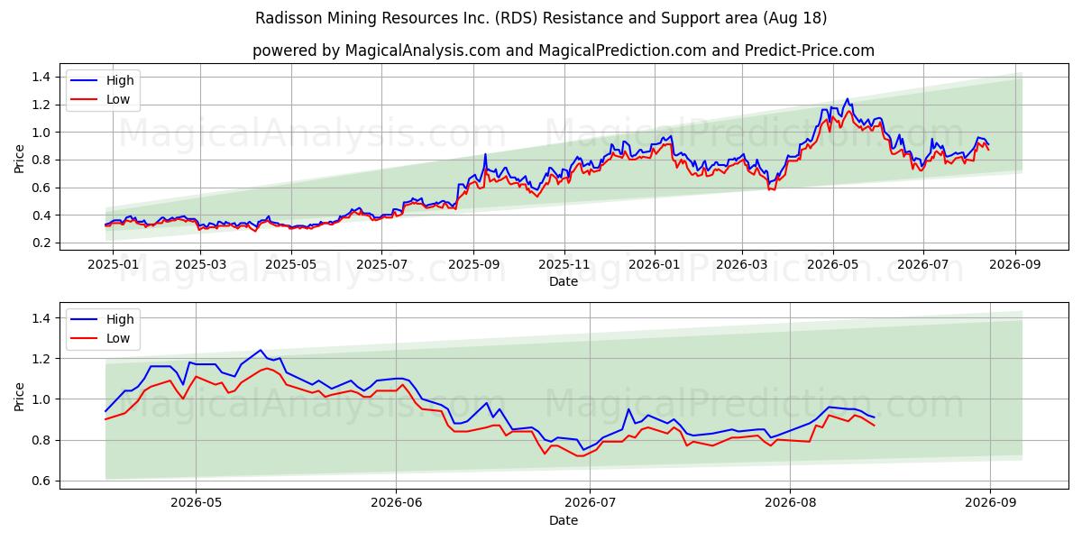Click top chart x-axis label '2026-03'

pyautogui.click(x=742, y=265)
